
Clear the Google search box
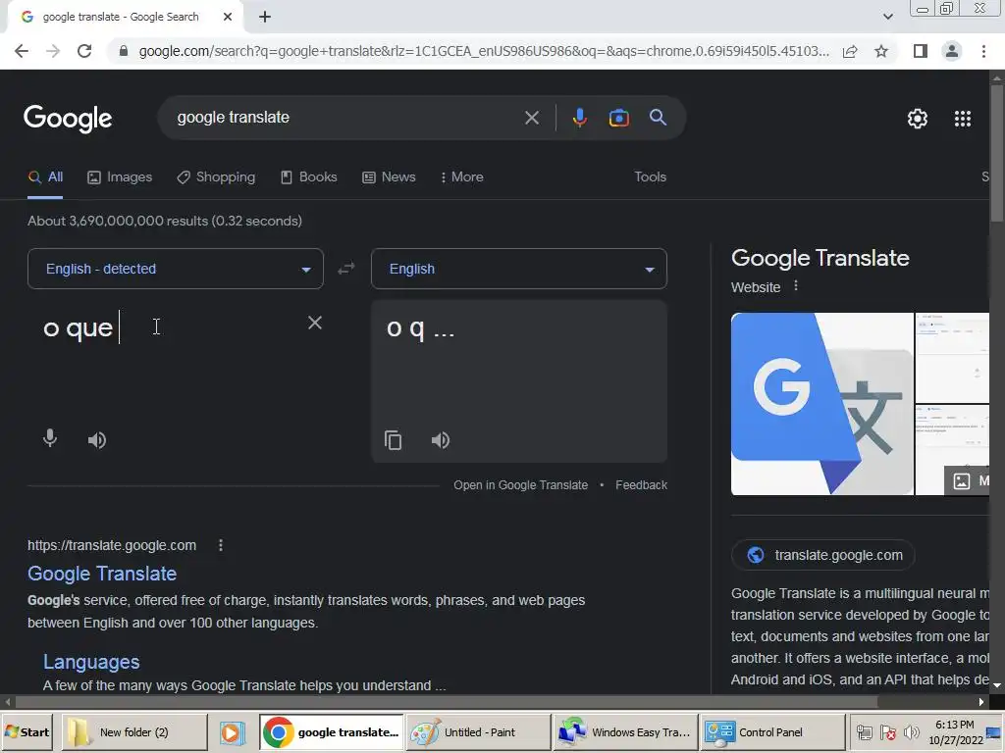tap(531, 118)
